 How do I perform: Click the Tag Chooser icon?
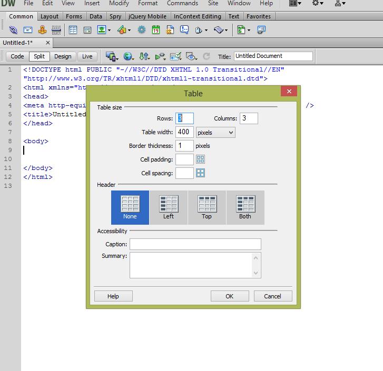tap(261, 30)
